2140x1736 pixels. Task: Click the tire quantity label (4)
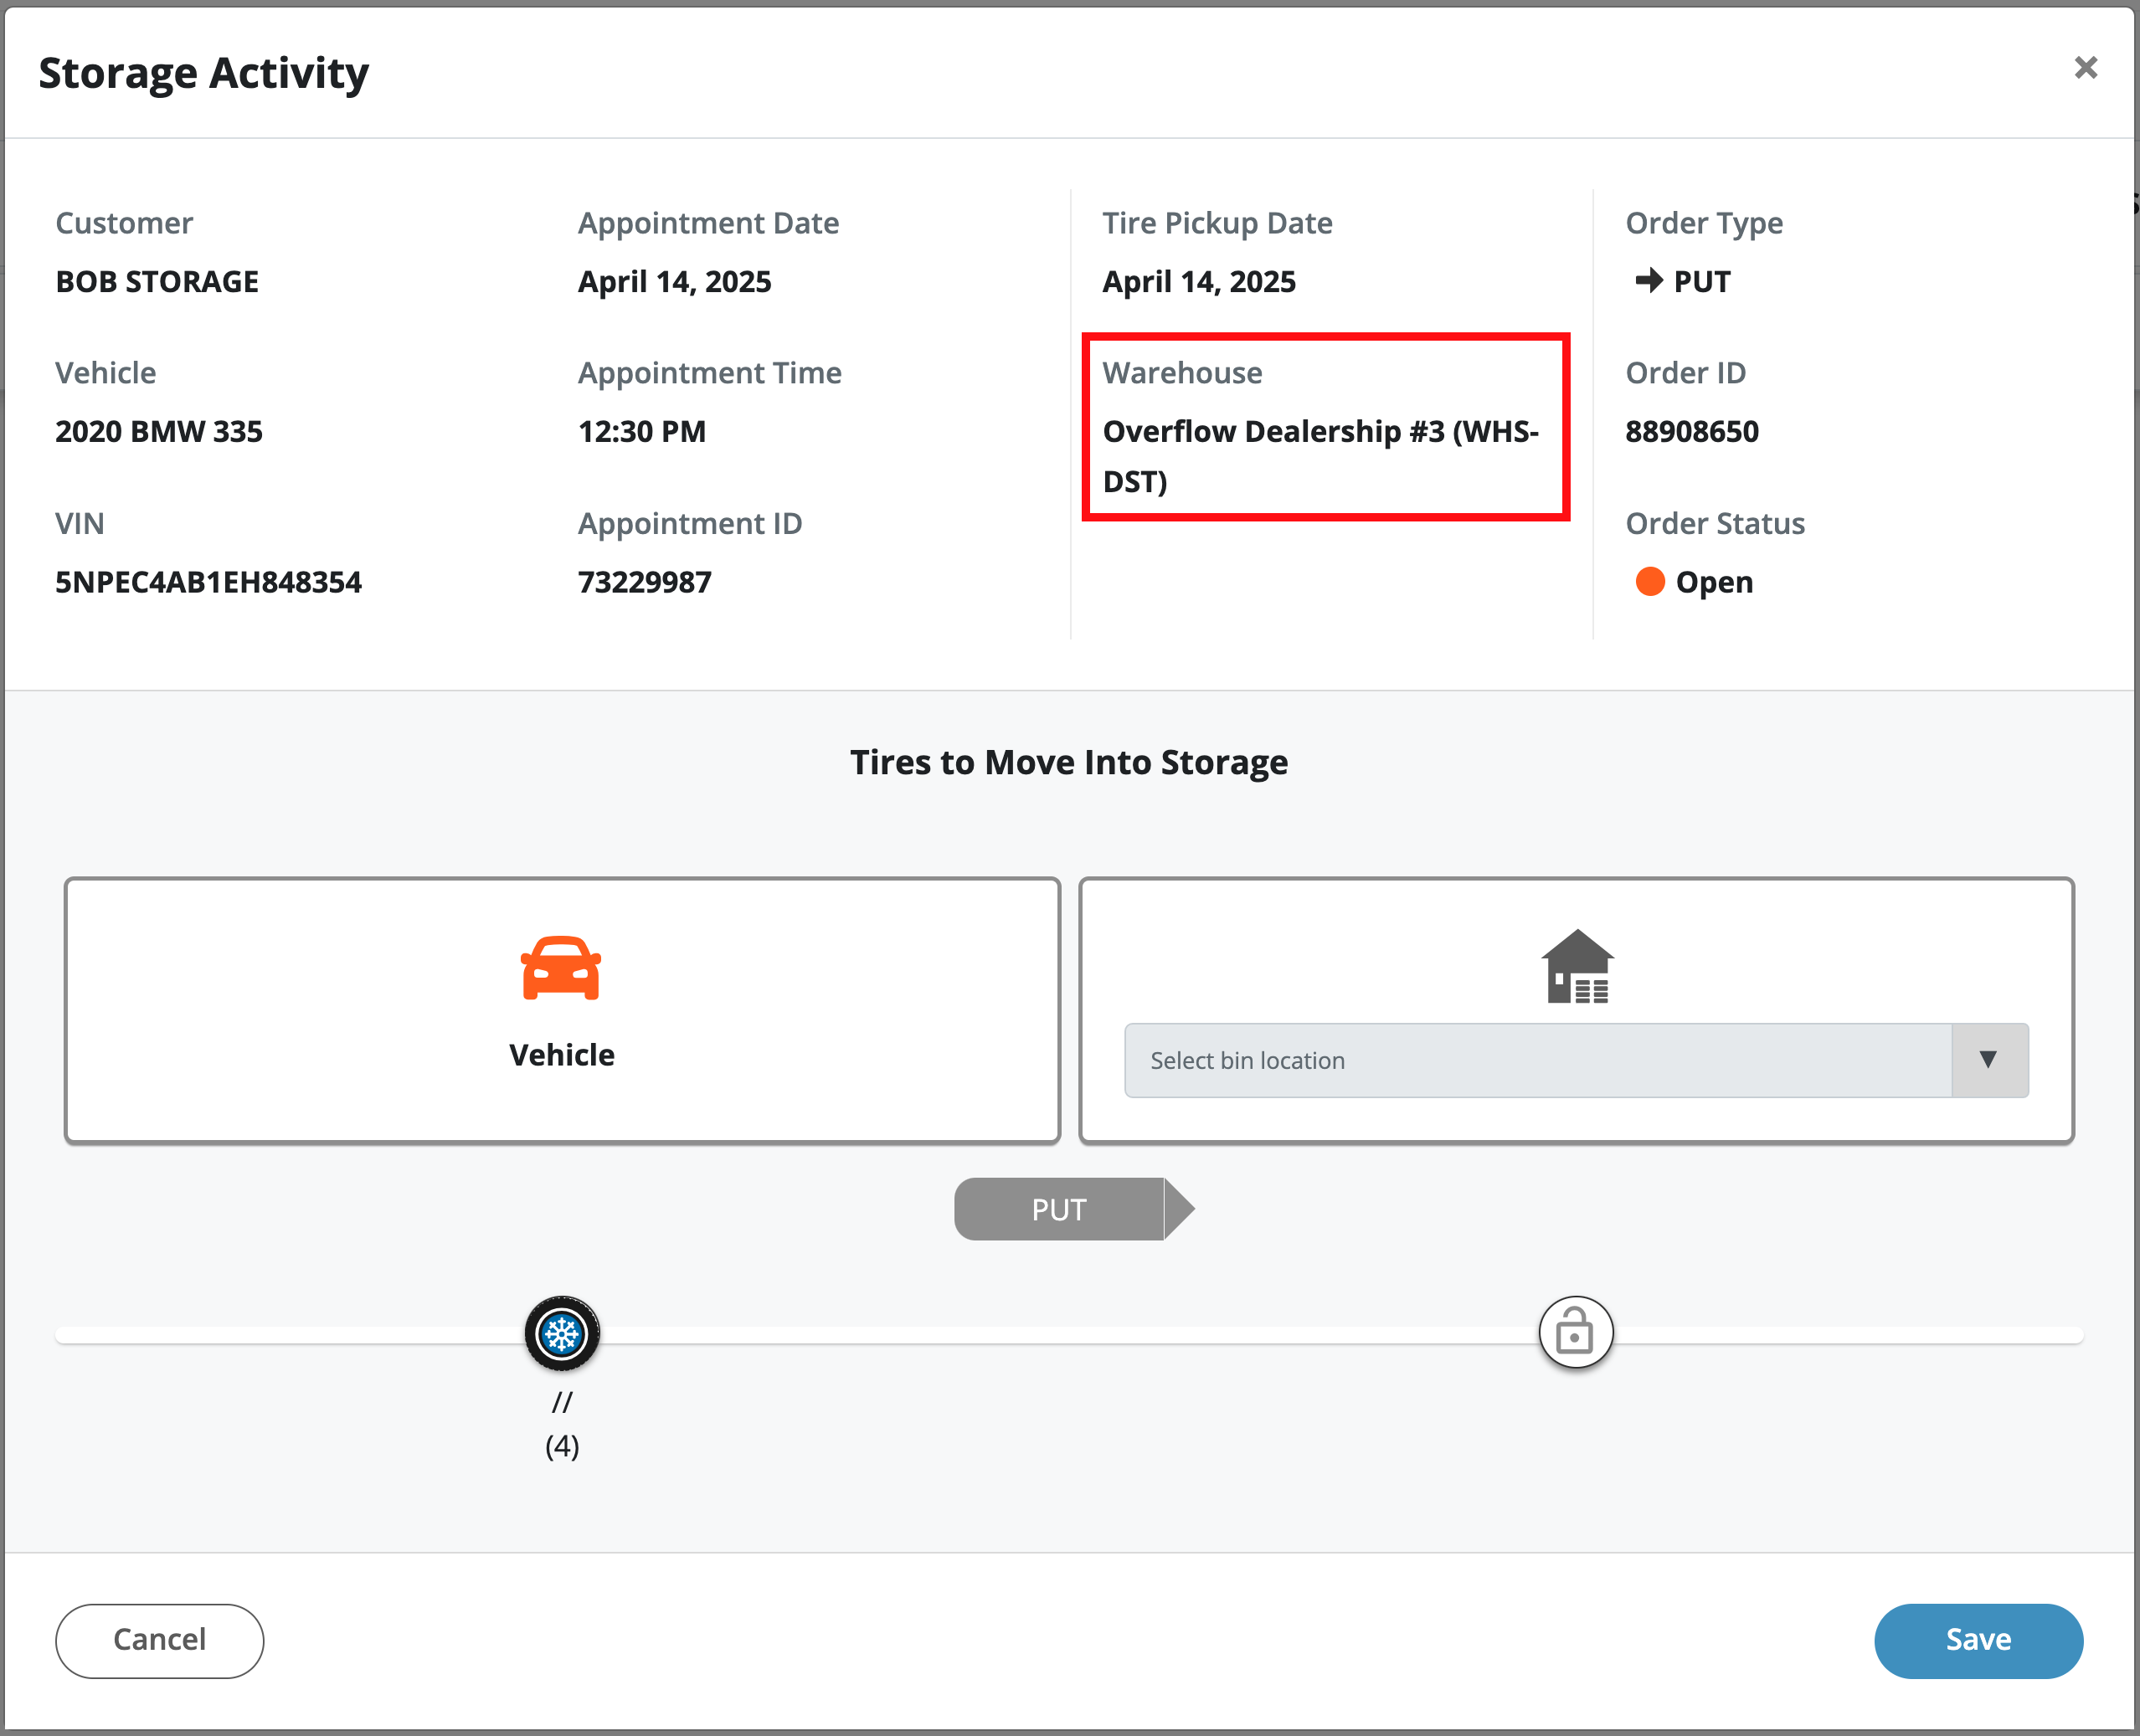tap(562, 1446)
